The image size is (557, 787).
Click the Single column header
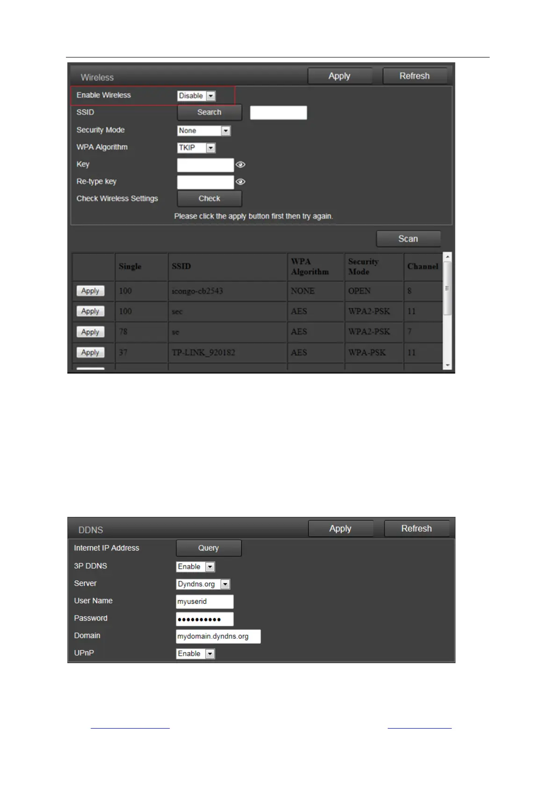click(x=141, y=267)
